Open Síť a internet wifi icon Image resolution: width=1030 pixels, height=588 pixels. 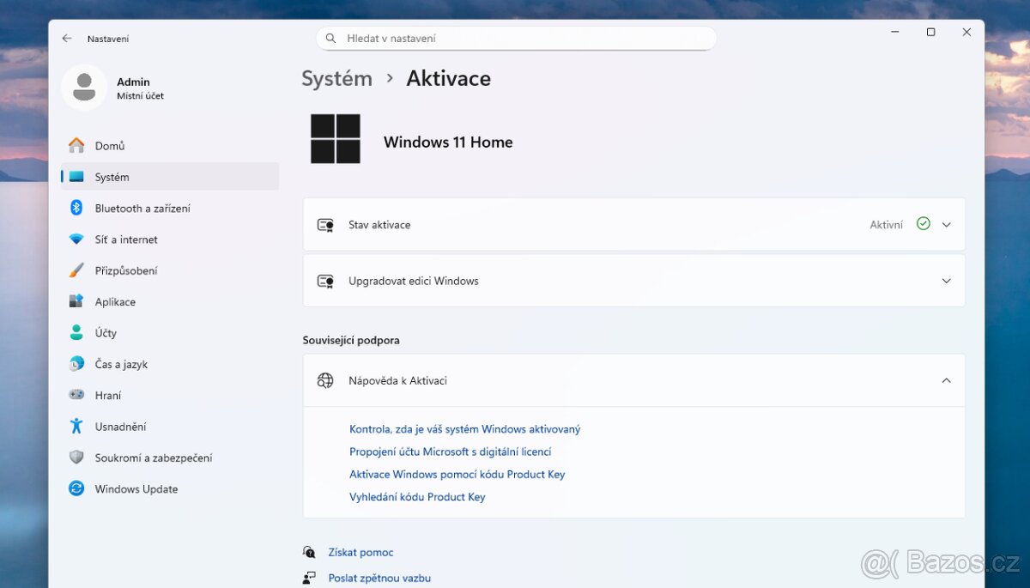tap(76, 239)
